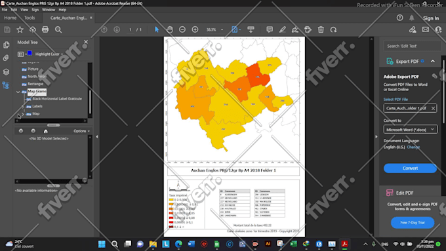Open the File menu
This screenshot has height=251, width=446.
(5, 10)
